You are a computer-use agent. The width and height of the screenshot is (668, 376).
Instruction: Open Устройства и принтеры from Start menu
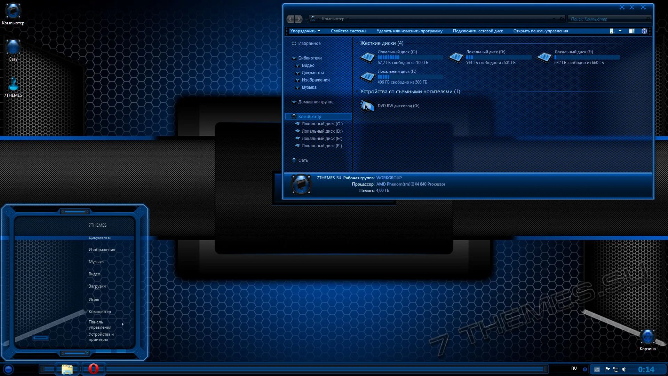click(101, 337)
